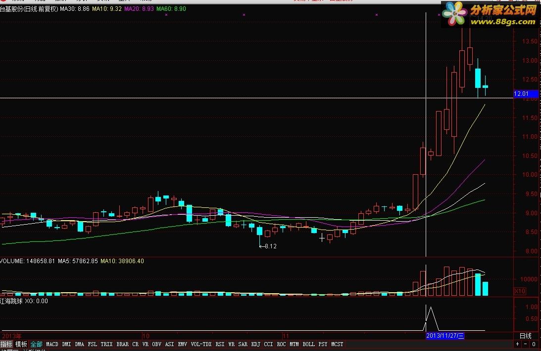Switch to the TRIX indicator tab

[106, 344]
